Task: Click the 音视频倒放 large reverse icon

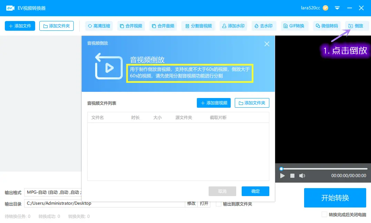Action: pos(109,66)
